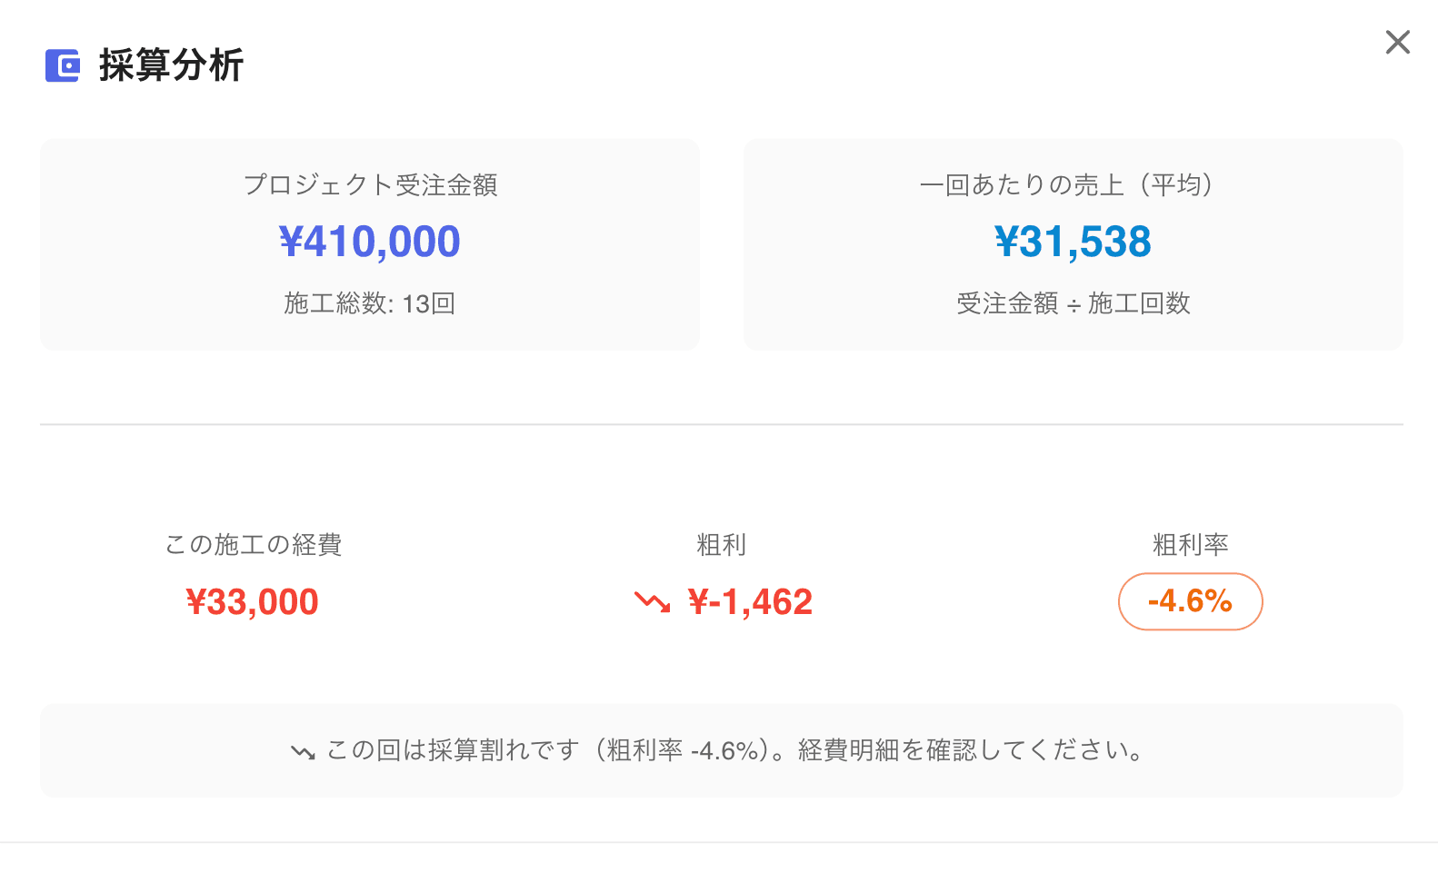This screenshot has width=1438, height=872.
Task: Click the blue card header icon area
Action: [62, 64]
